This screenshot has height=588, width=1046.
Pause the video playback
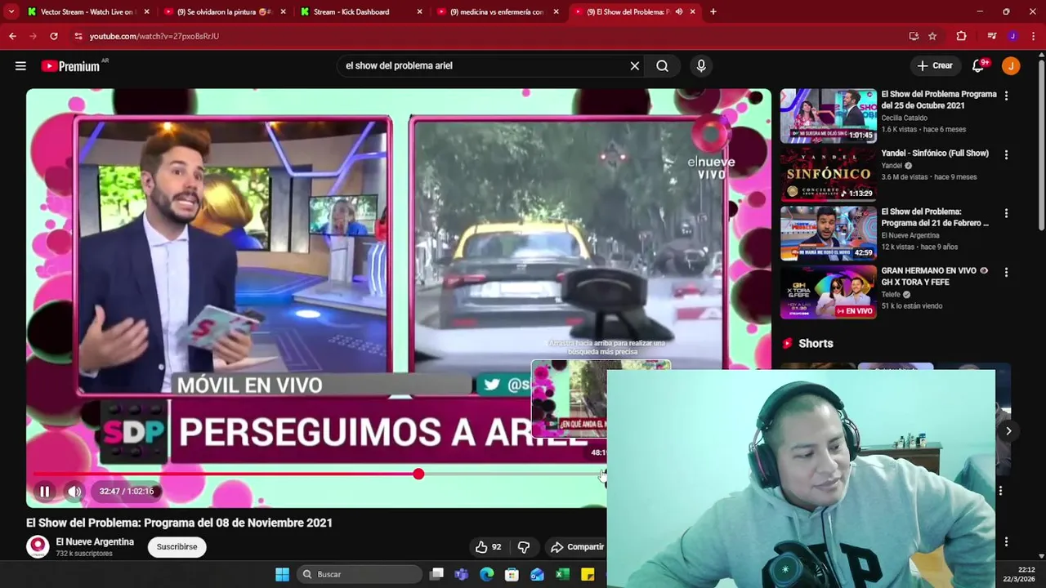[45, 492]
